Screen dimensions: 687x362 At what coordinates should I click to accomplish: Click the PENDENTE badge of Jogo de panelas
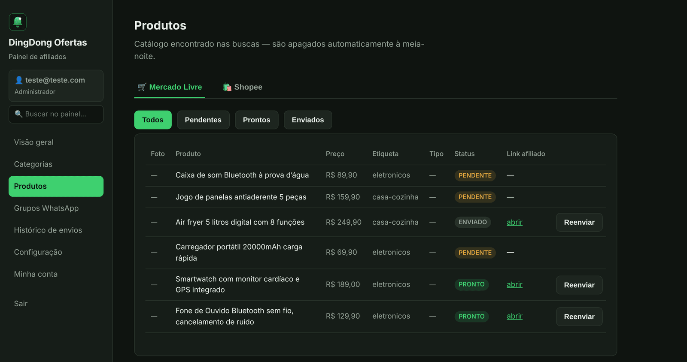[475, 197]
